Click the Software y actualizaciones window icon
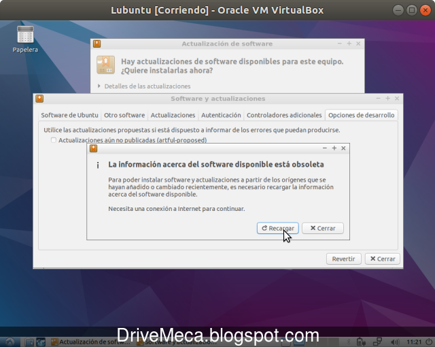Viewport: 435px width, 347px height. pyautogui.click(x=39, y=99)
